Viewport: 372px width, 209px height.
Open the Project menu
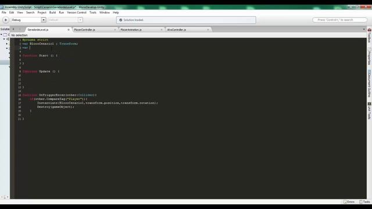42,12
